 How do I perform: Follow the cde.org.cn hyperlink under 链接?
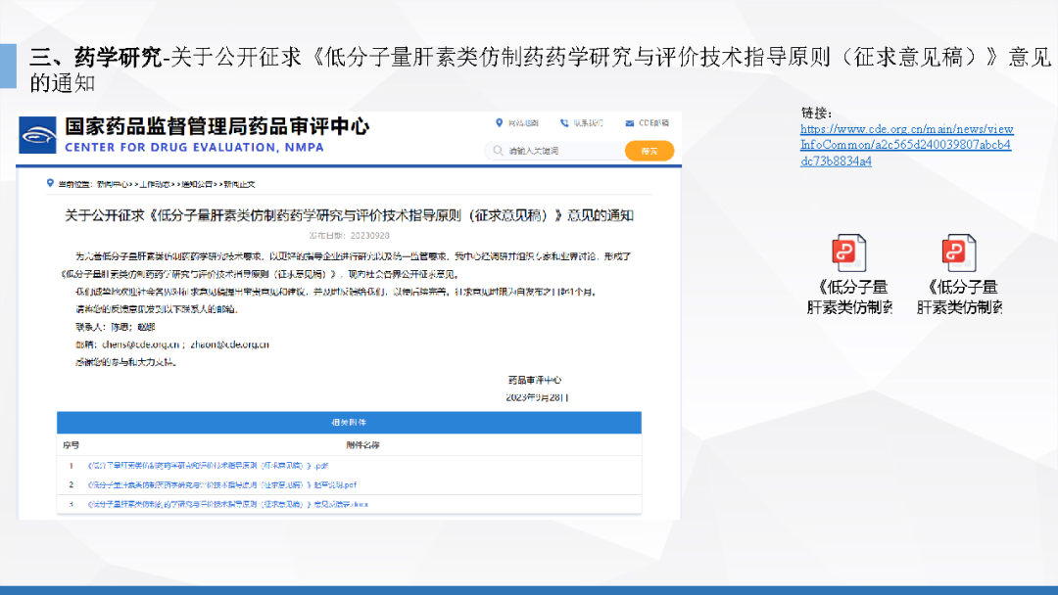click(906, 145)
